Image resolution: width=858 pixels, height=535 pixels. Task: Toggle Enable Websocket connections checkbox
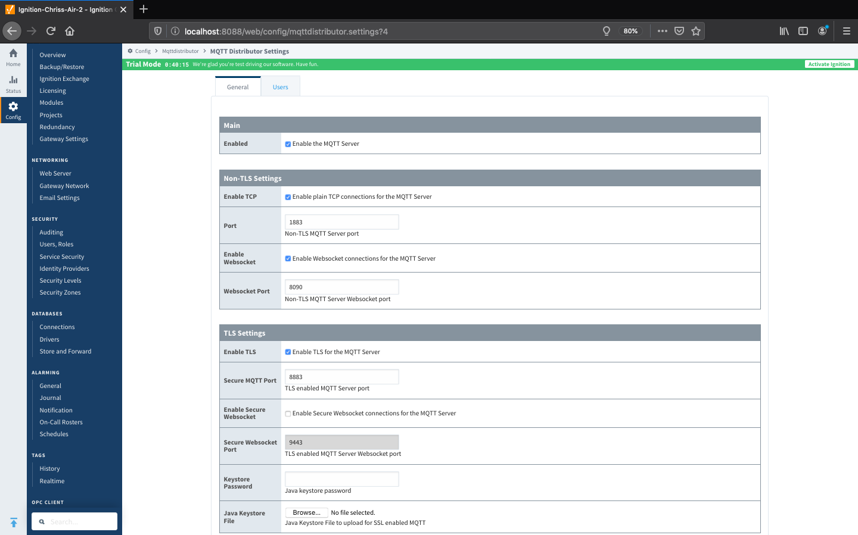pos(288,259)
